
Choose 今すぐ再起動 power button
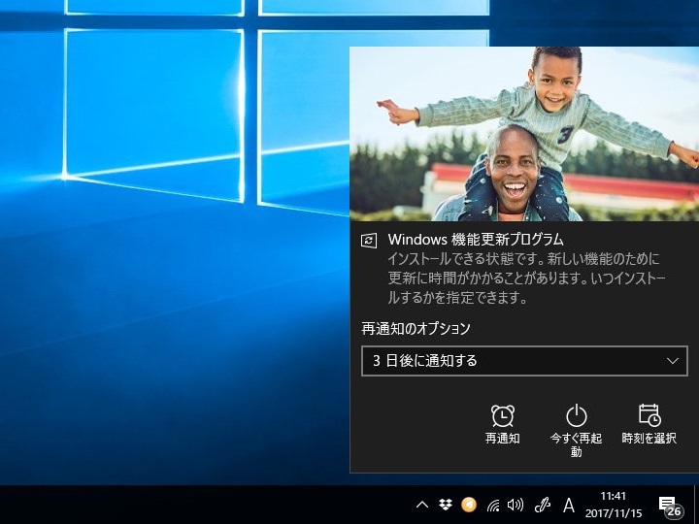[x=576, y=431]
